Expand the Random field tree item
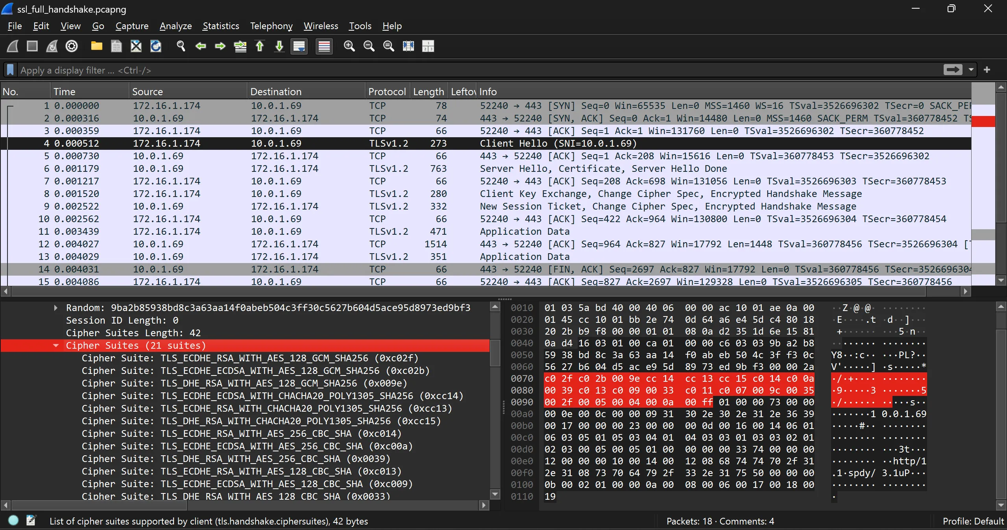The width and height of the screenshot is (1007, 530). coord(56,308)
